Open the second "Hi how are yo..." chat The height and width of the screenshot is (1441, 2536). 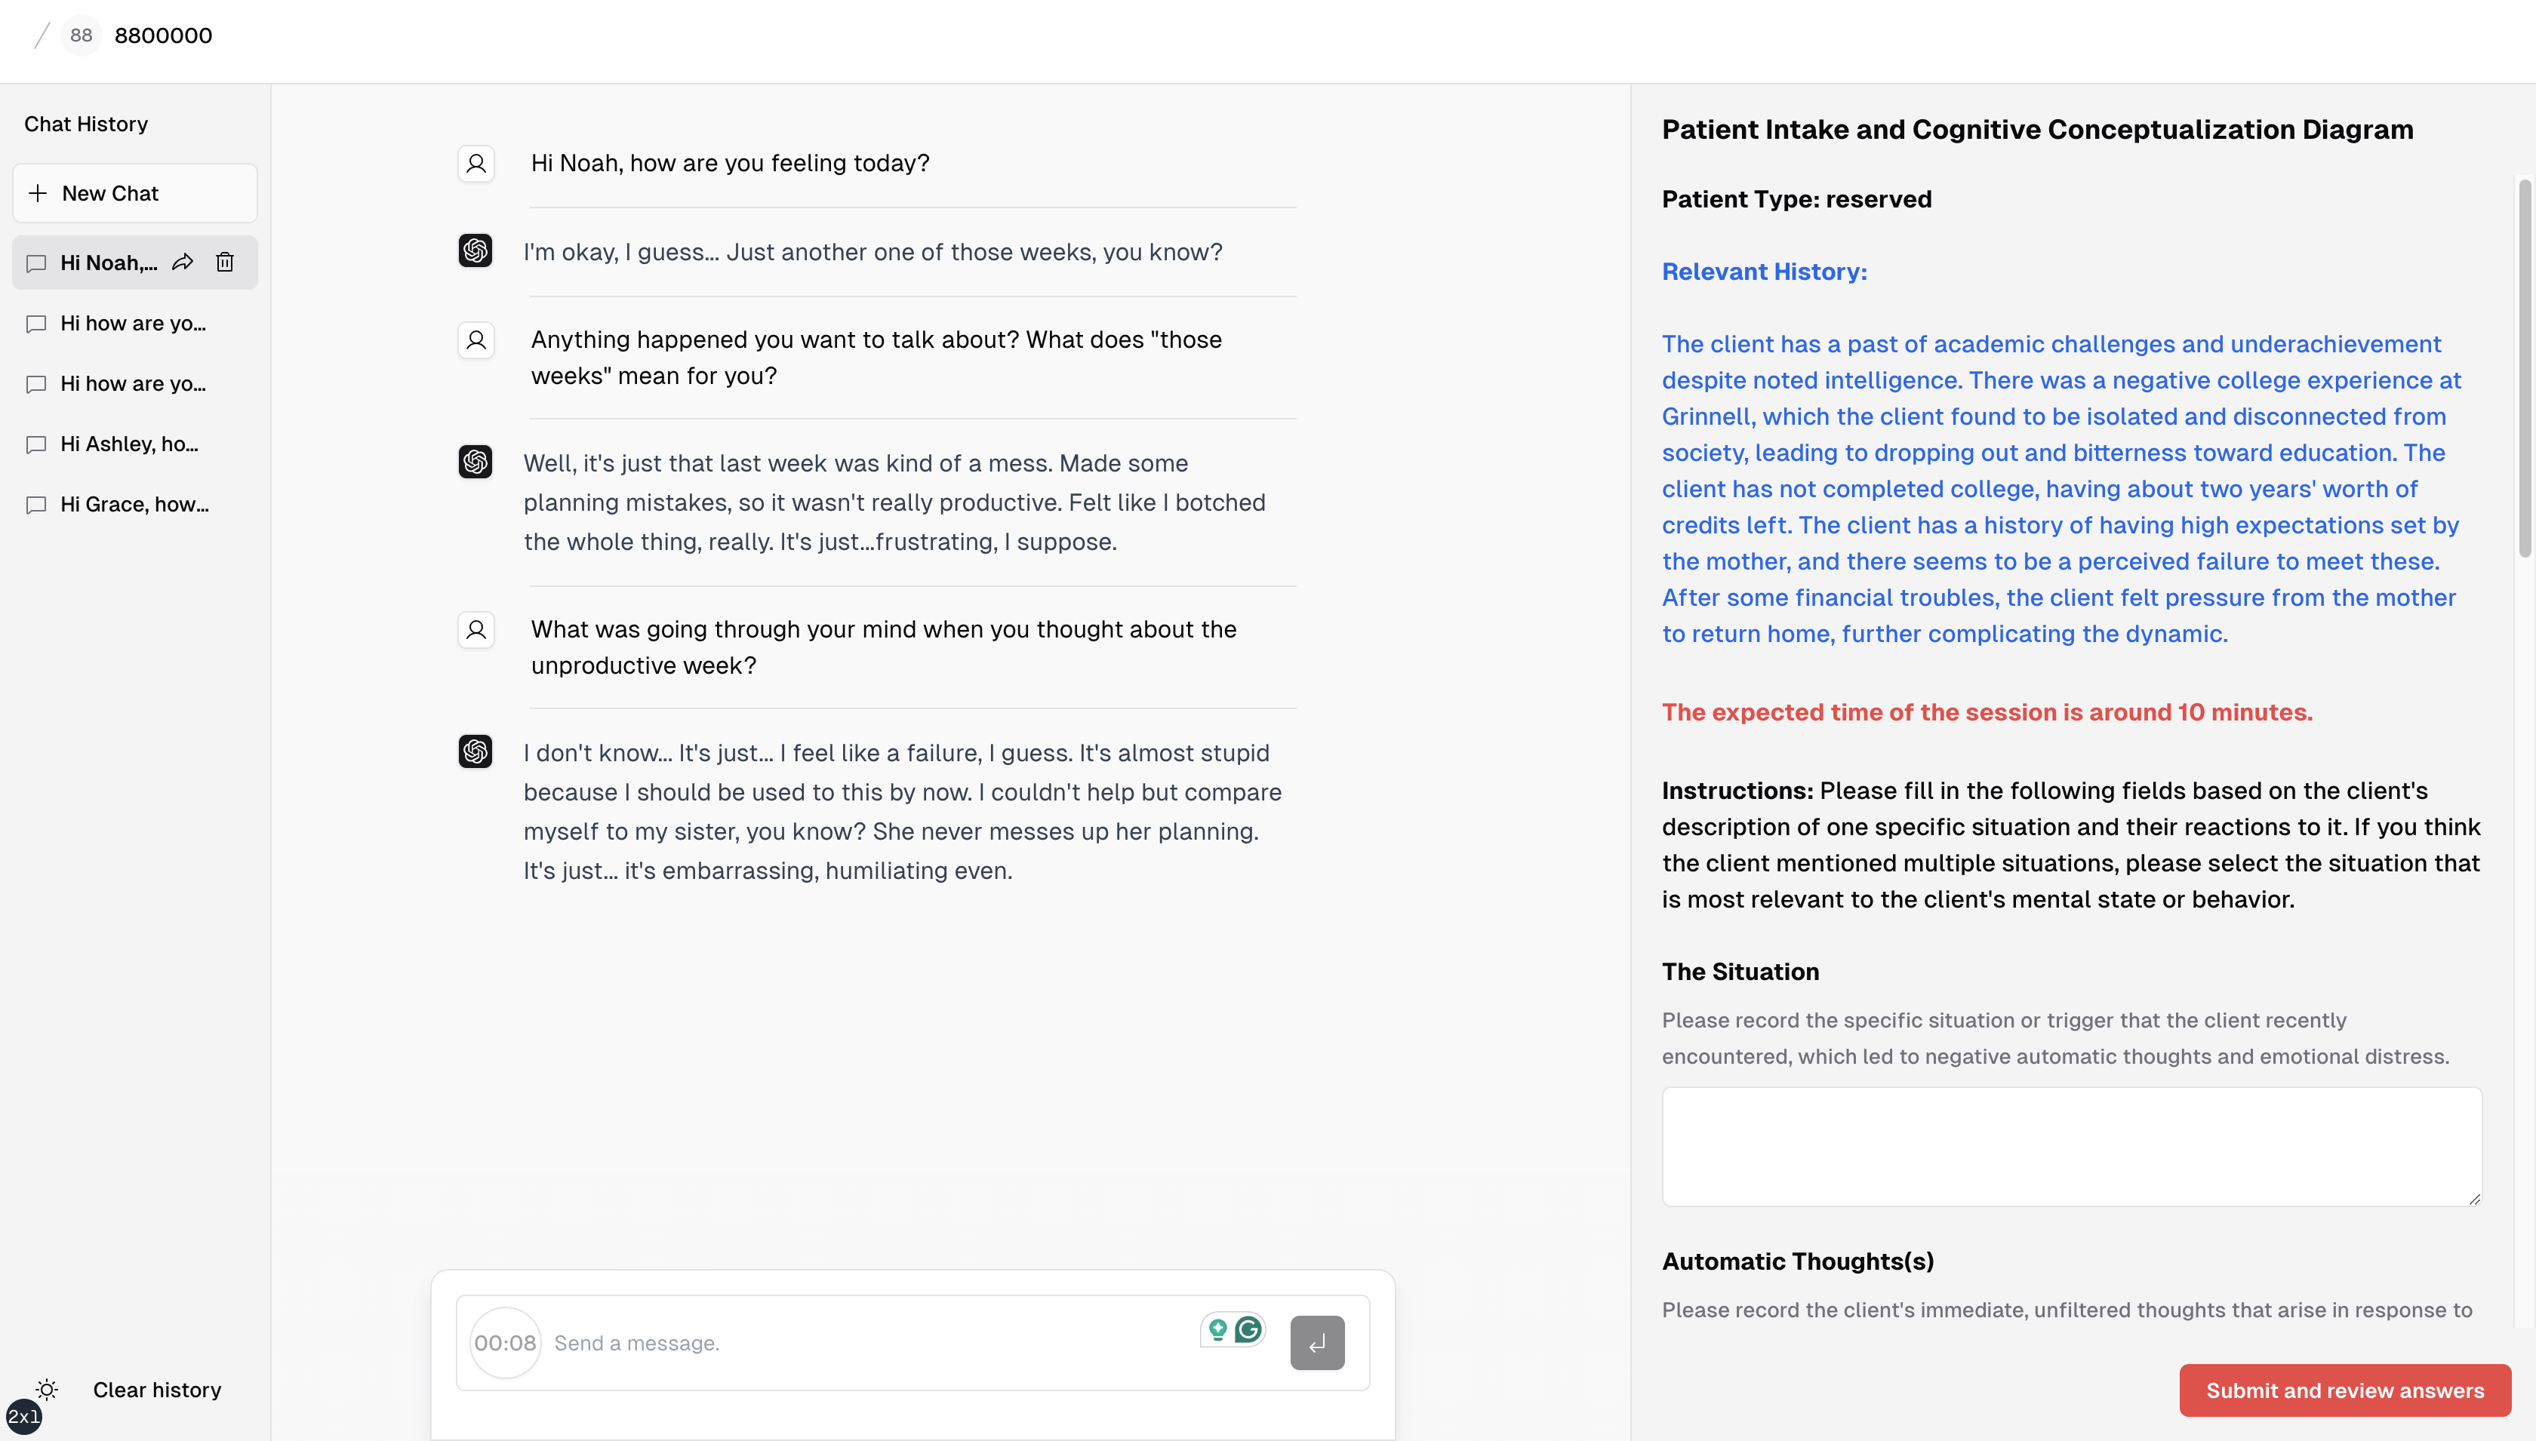134,384
